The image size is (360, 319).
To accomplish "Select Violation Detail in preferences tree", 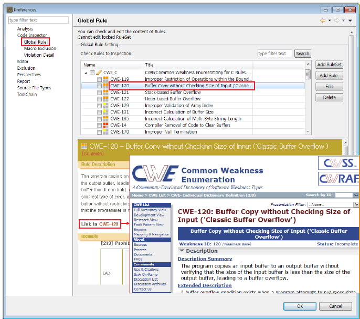I will click(x=39, y=55).
